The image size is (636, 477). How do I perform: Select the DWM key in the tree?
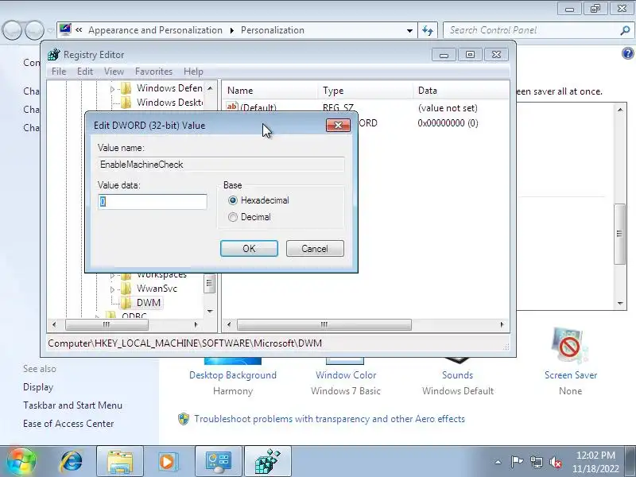tap(149, 303)
